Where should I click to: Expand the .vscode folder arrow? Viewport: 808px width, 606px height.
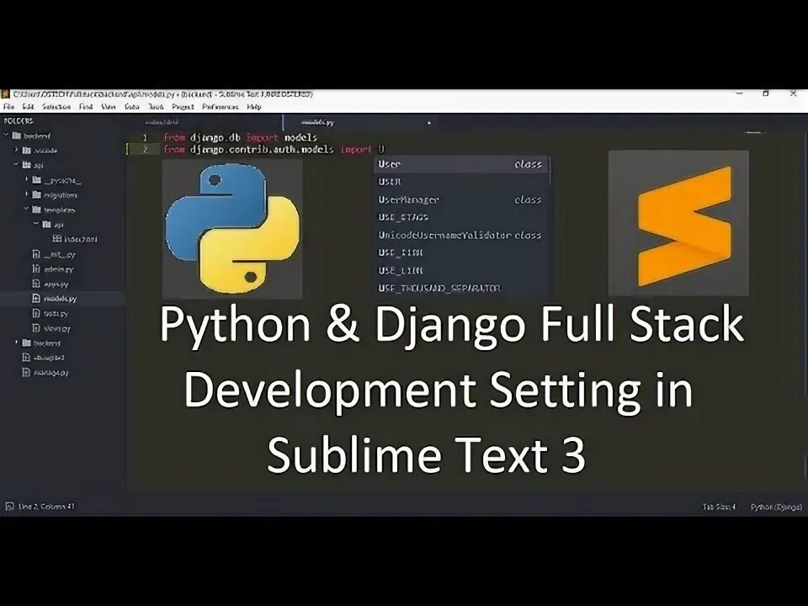[17, 150]
